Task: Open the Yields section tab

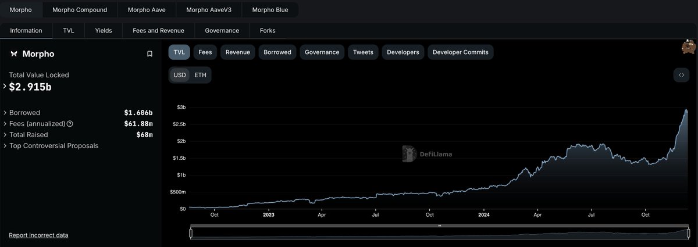Action: [104, 30]
